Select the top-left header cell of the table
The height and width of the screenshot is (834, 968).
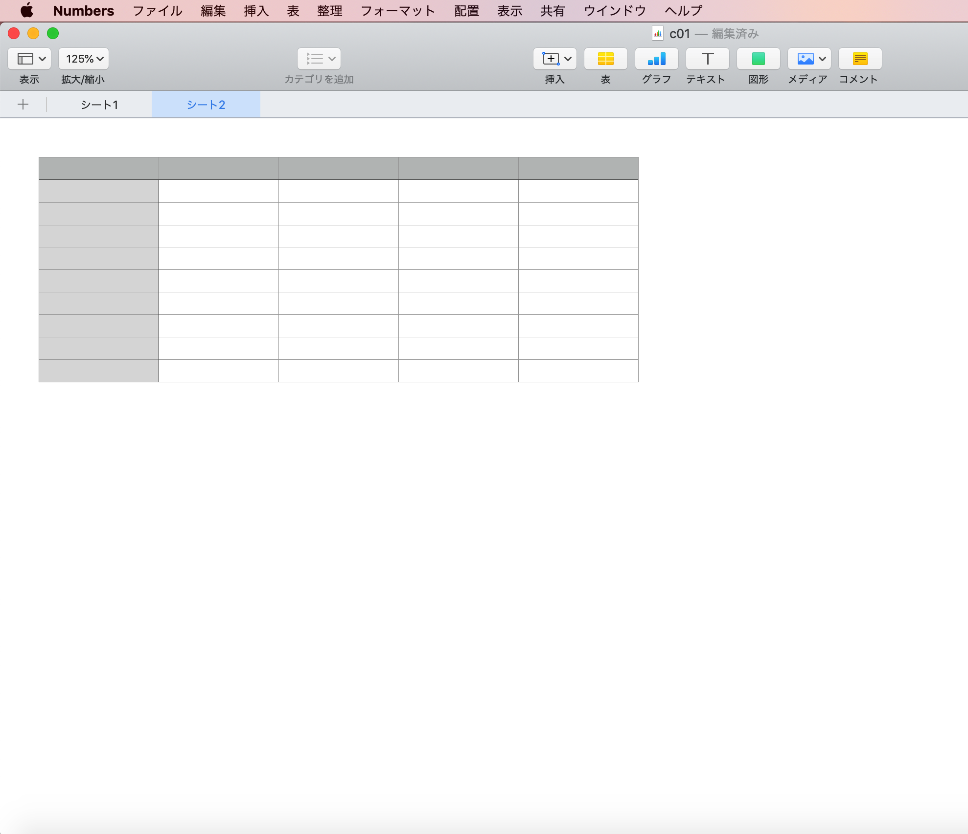pos(98,168)
